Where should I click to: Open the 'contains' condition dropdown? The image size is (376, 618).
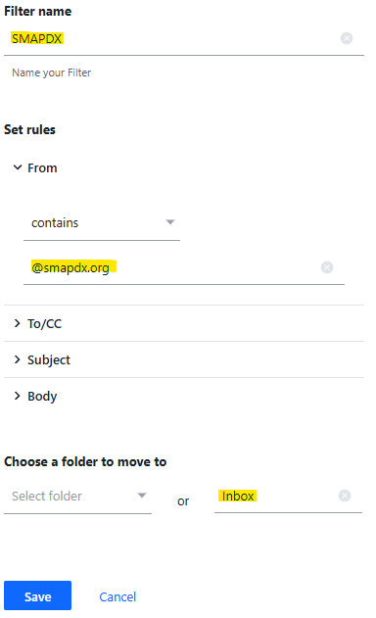[102, 223]
